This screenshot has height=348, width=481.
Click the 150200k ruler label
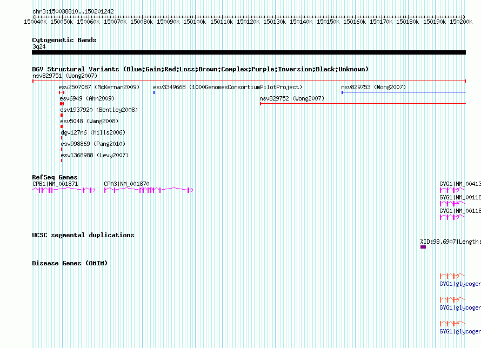(461, 22)
